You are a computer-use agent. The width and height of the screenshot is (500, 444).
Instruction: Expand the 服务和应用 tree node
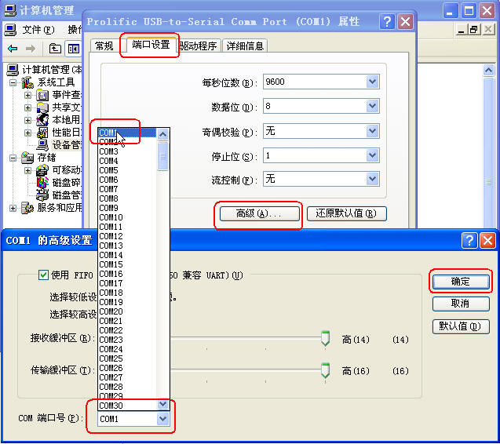coord(13,208)
